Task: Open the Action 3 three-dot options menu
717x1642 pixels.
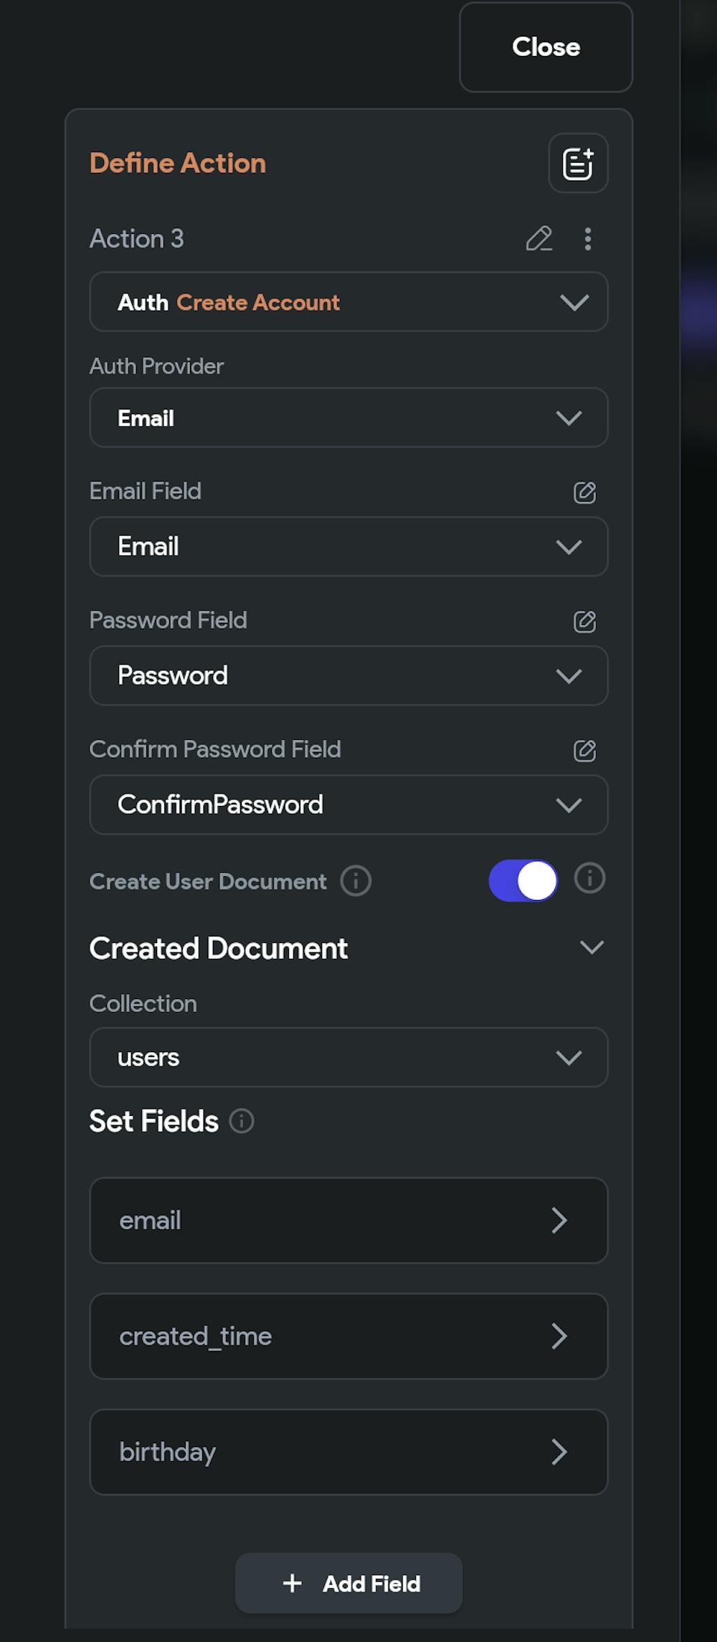Action: coord(588,239)
